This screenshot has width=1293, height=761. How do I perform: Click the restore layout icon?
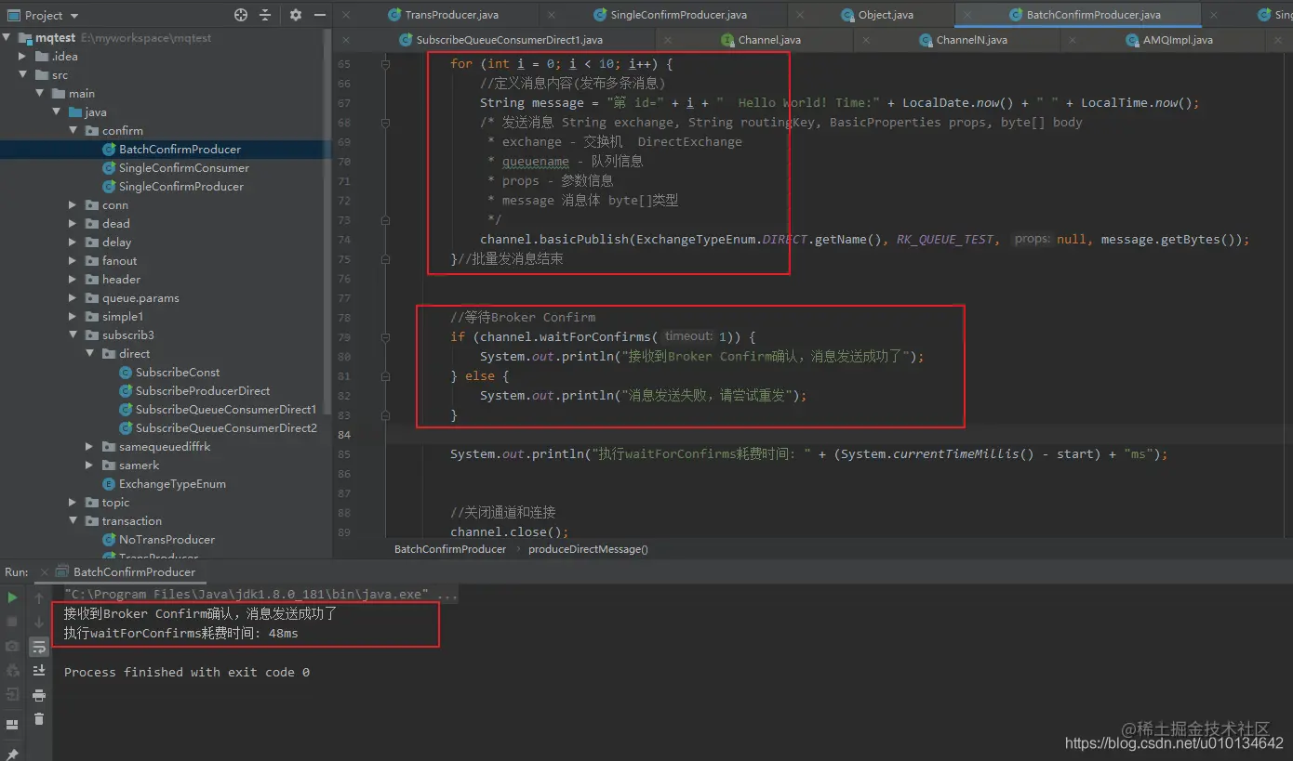pyautogui.click(x=12, y=724)
